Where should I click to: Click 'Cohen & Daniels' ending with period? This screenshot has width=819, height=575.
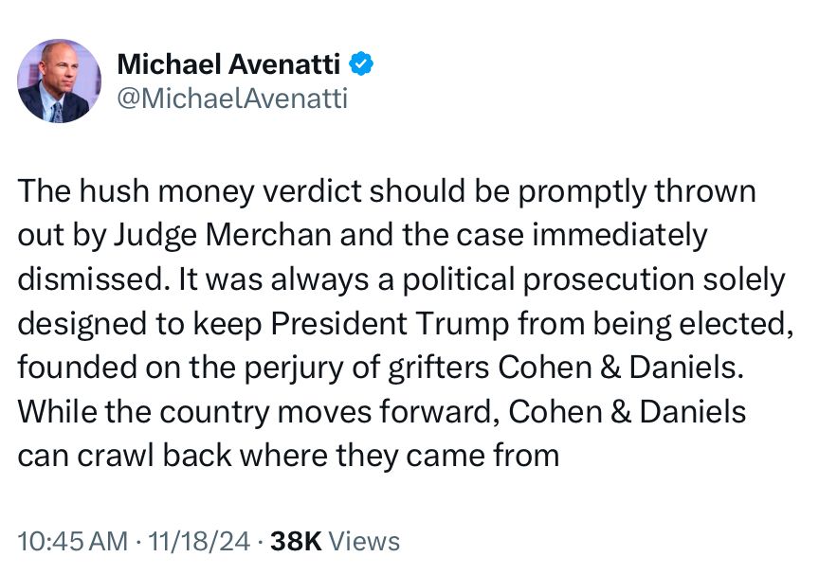621,368
